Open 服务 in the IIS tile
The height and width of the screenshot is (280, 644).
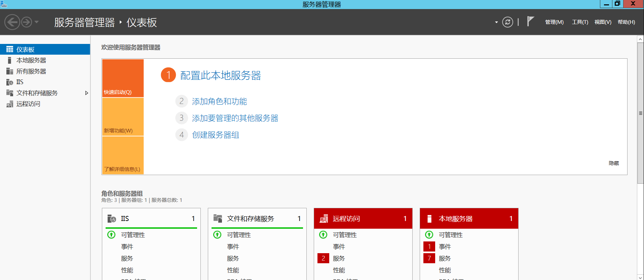[x=127, y=259]
